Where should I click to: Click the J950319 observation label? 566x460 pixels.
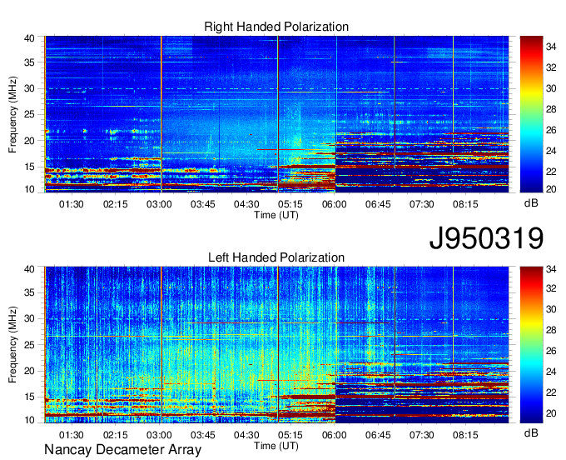(x=486, y=238)
